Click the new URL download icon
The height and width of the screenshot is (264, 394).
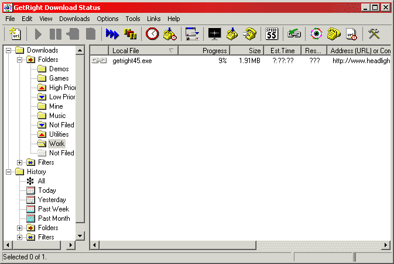(x=15, y=34)
